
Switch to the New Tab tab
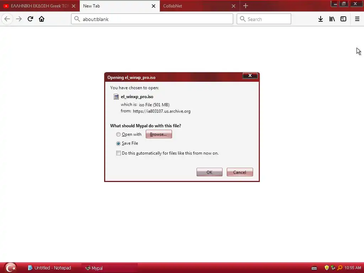(x=119, y=6)
